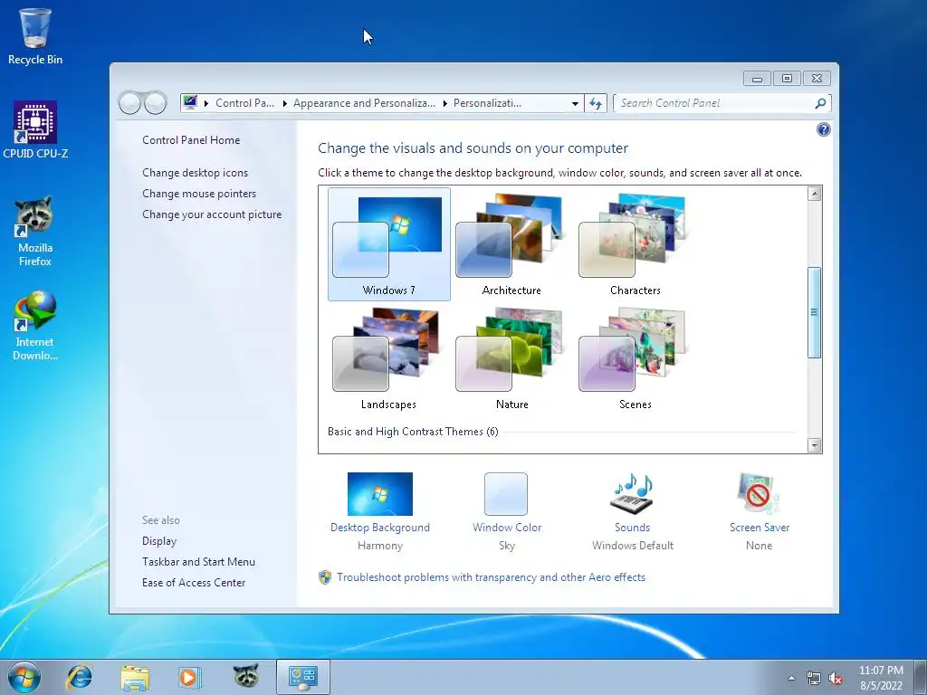
Task: Click the muted volume tray icon
Action: [x=836, y=678]
